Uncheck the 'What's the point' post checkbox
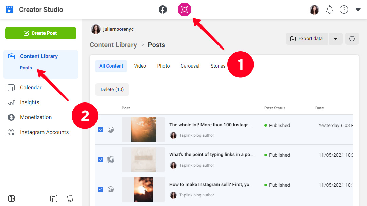The width and height of the screenshot is (367, 206). (x=101, y=160)
